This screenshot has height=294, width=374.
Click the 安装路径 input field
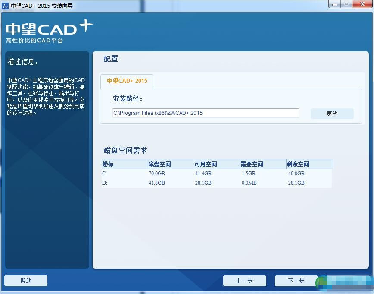pyautogui.click(x=206, y=113)
